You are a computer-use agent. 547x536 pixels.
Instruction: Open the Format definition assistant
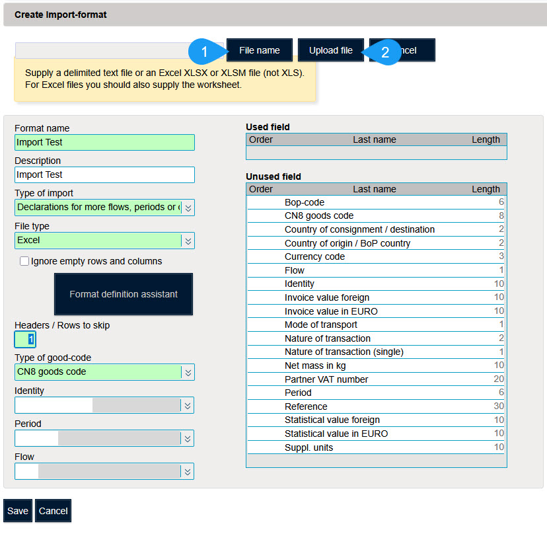coord(123,294)
